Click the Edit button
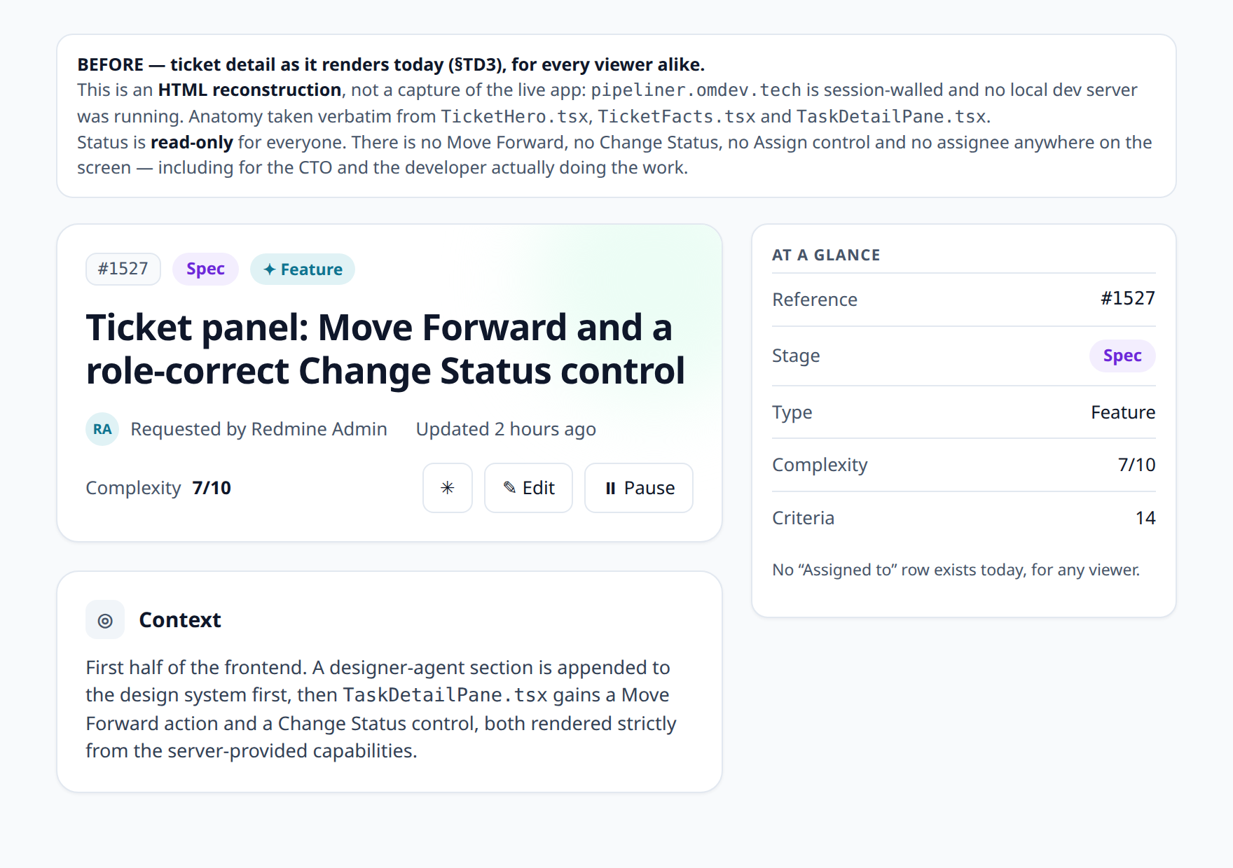The width and height of the screenshot is (1233, 868). (528, 488)
